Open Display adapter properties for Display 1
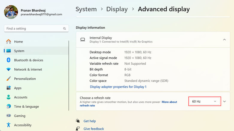This screenshot has width=234, height=131. (x=118, y=87)
